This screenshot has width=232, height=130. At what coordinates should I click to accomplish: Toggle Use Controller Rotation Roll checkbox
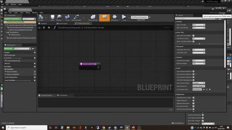coord(193,77)
